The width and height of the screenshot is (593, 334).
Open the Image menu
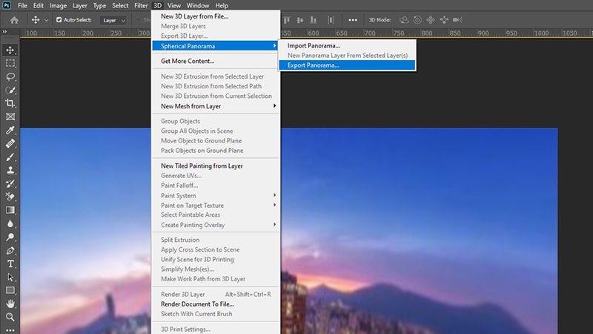click(58, 5)
